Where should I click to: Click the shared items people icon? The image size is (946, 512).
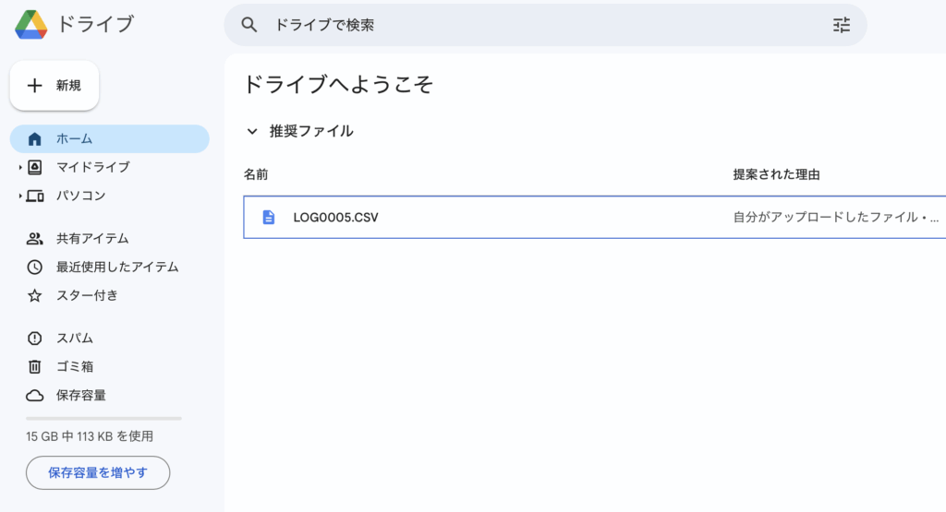35,239
